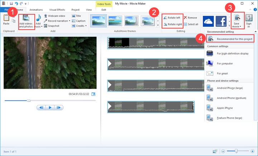Choose Feature Phone (large) setting

(x=229, y=118)
